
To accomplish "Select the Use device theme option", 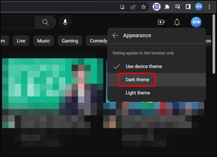I will (x=144, y=66).
